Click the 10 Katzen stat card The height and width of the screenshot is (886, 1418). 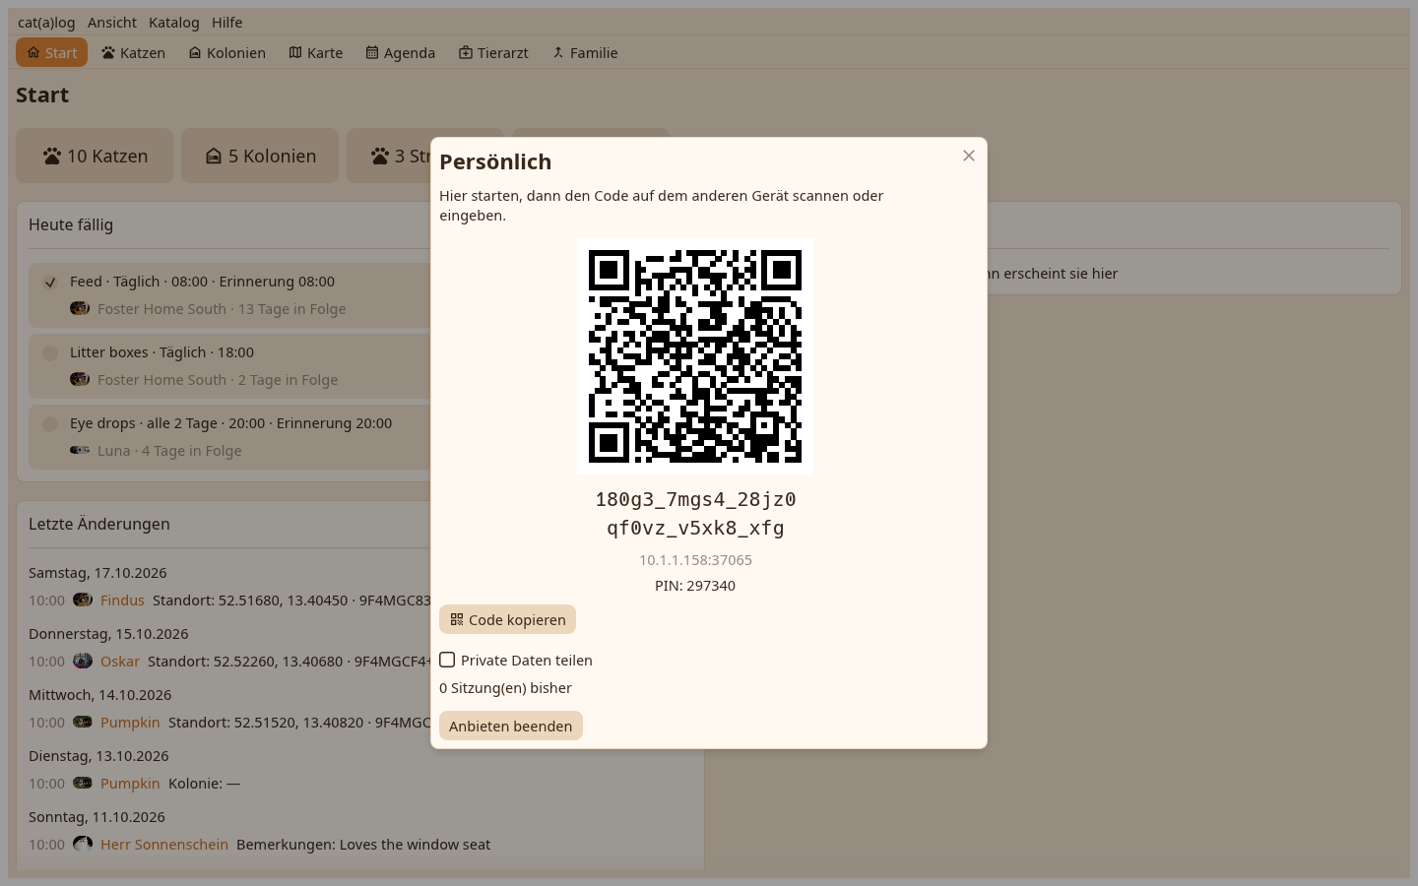tap(95, 156)
